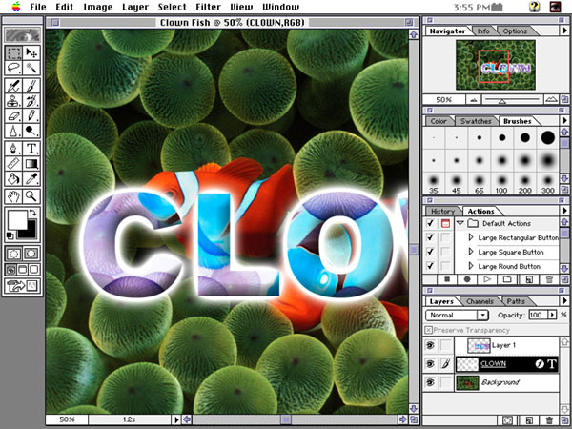
Task: Select the Type tool
Action: point(31,148)
